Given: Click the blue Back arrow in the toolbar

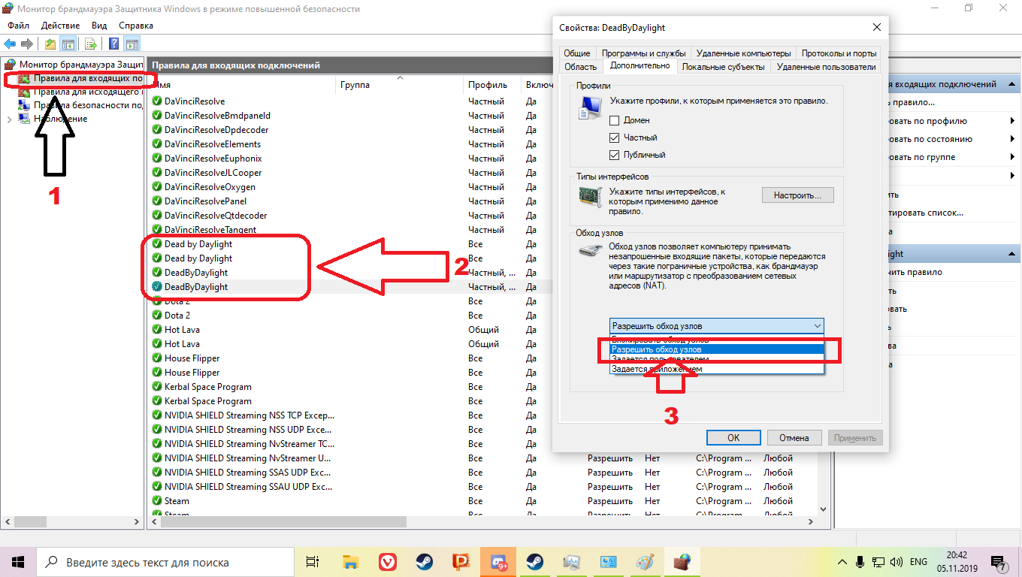Looking at the screenshot, I should point(11,44).
